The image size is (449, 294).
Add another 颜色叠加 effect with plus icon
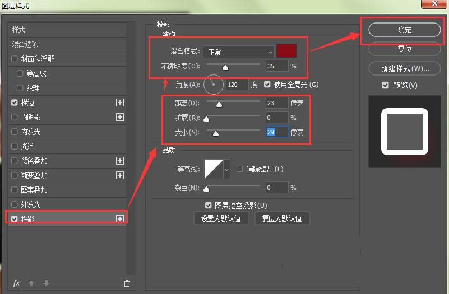120,161
